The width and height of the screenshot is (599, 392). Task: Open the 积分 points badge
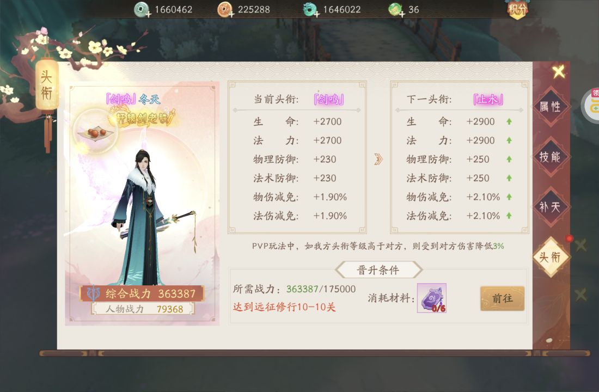(517, 9)
